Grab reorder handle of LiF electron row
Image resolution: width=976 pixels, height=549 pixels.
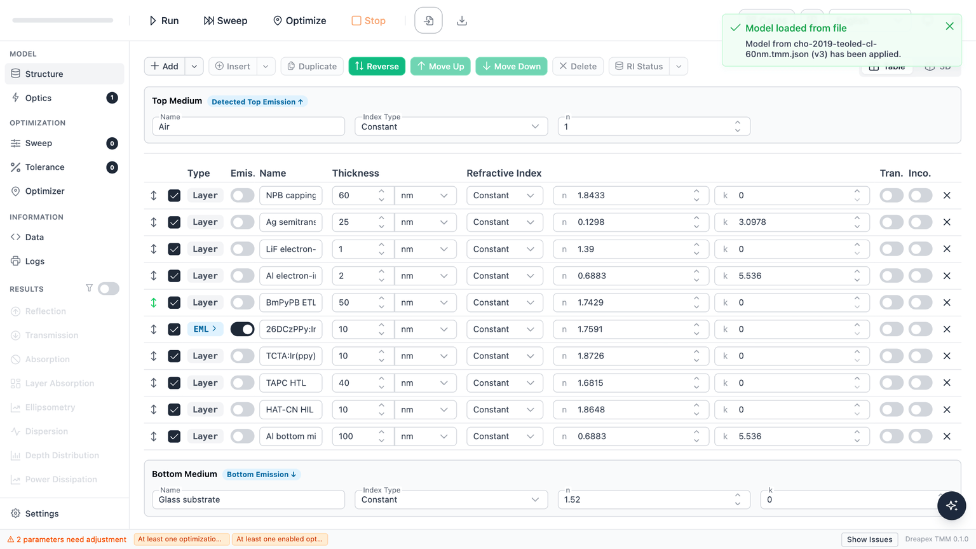(154, 249)
